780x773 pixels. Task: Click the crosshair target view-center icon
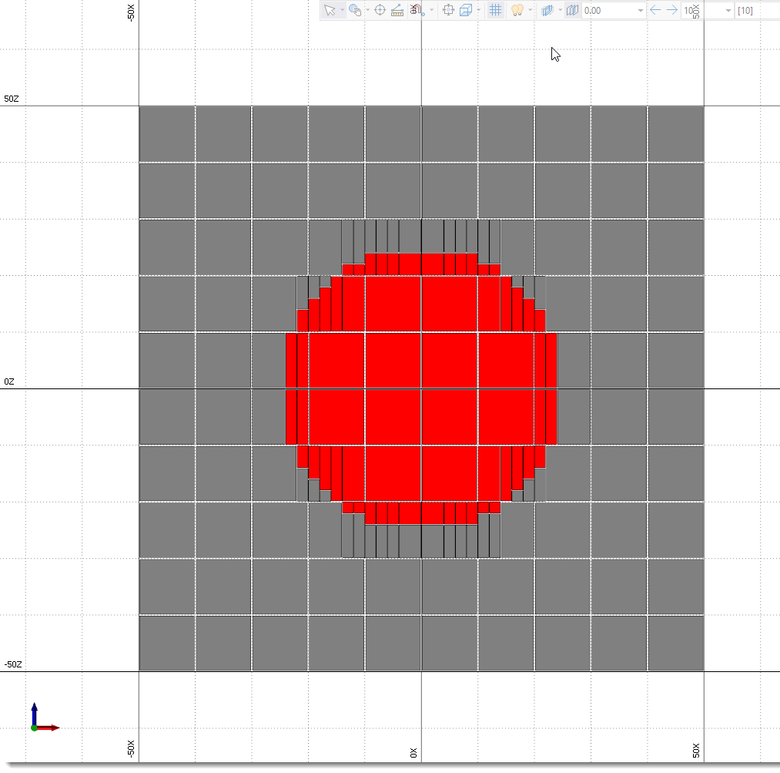tap(380, 10)
